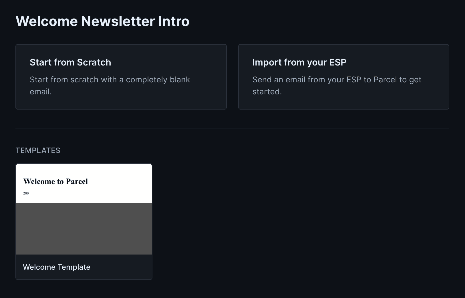The height and width of the screenshot is (298, 465).
Task: Click the blank email description text
Action: point(110,86)
